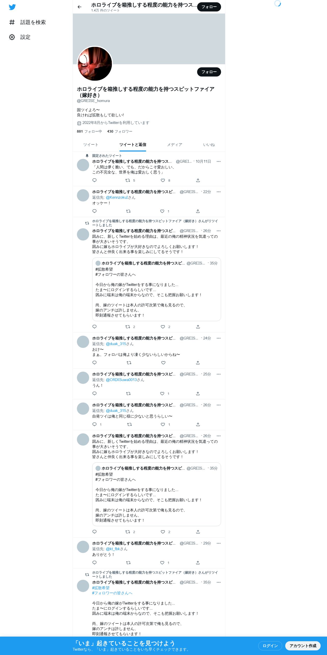Open the 設定 gear icon
The image size is (327, 655).
coord(12,37)
